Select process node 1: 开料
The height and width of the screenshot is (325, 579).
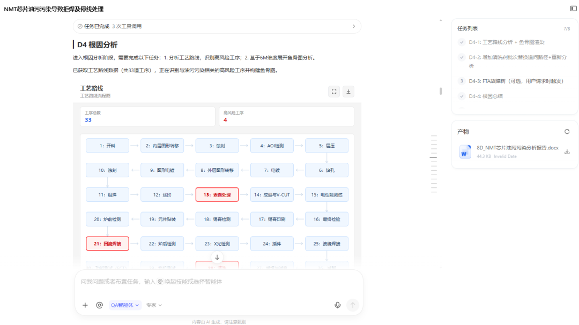pos(107,146)
